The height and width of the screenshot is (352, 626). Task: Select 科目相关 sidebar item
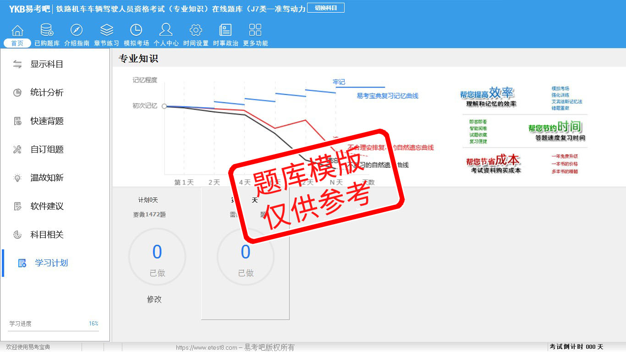pos(47,235)
